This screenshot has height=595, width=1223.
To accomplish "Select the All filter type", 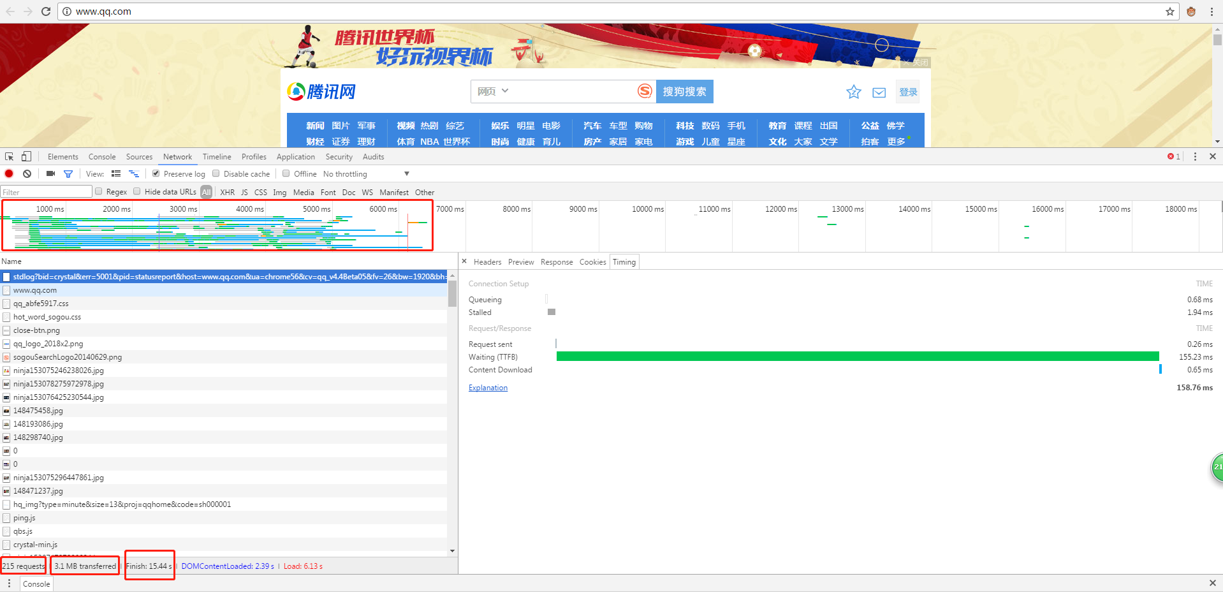I will (206, 192).
